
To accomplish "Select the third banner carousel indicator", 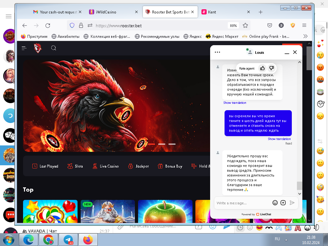I will click(172, 144).
